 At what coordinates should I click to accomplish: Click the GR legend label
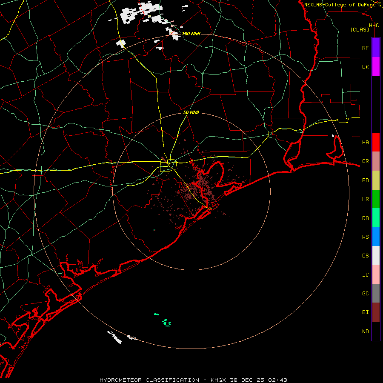point(365,161)
